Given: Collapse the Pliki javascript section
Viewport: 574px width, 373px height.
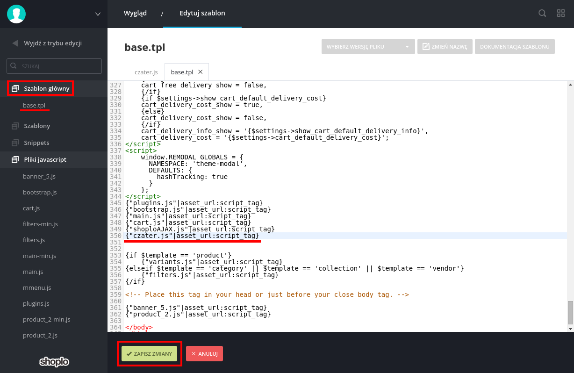Looking at the screenshot, I should point(45,159).
